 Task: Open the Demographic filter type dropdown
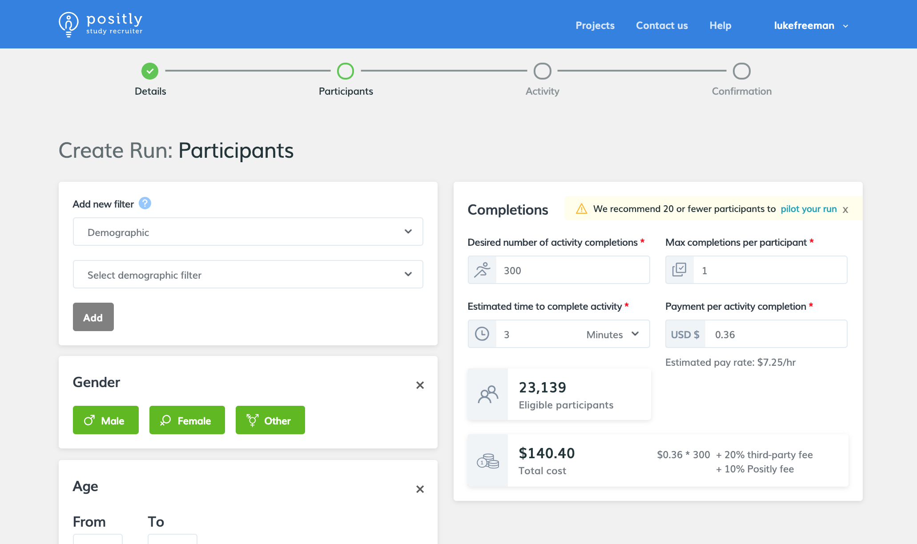248,232
